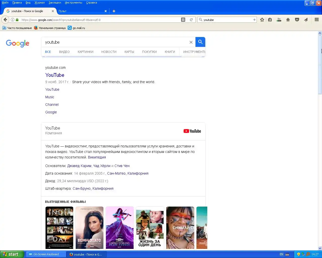Screen dimensions: 322x258
Task: Select the КНИГИ search tab
Action: pyautogui.click(x=170, y=52)
